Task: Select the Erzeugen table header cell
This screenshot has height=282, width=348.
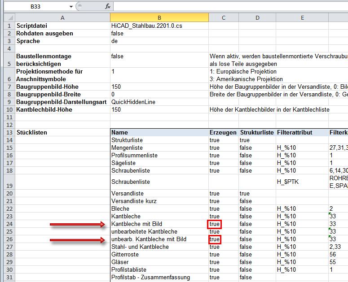Action: (x=223, y=133)
